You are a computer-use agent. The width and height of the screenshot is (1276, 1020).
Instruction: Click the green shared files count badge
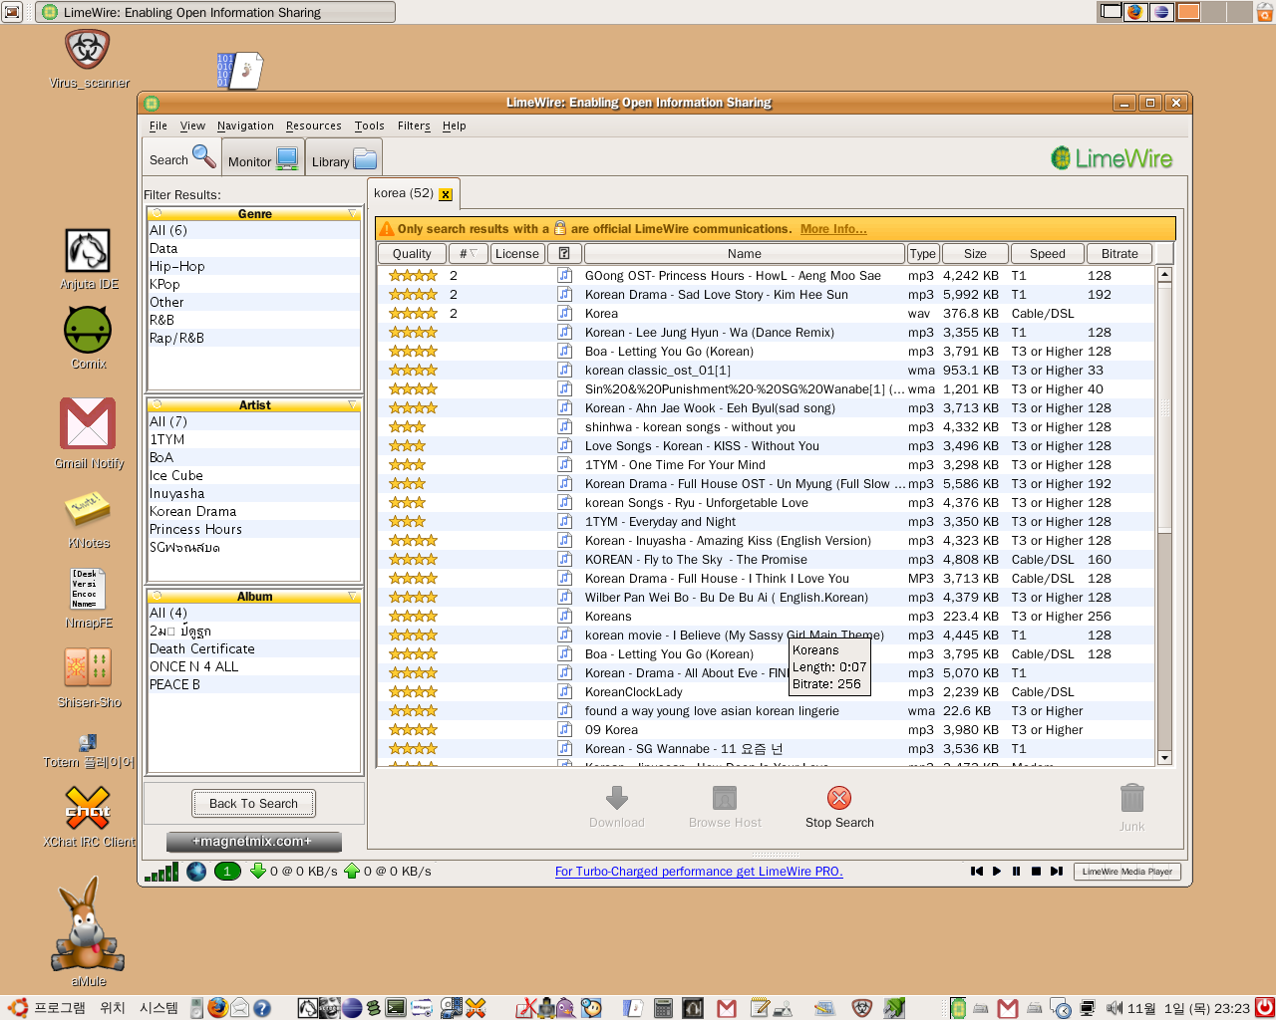[227, 872]
